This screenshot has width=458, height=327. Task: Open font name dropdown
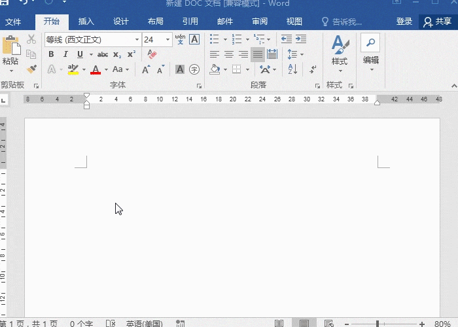(x=137, y=39)
